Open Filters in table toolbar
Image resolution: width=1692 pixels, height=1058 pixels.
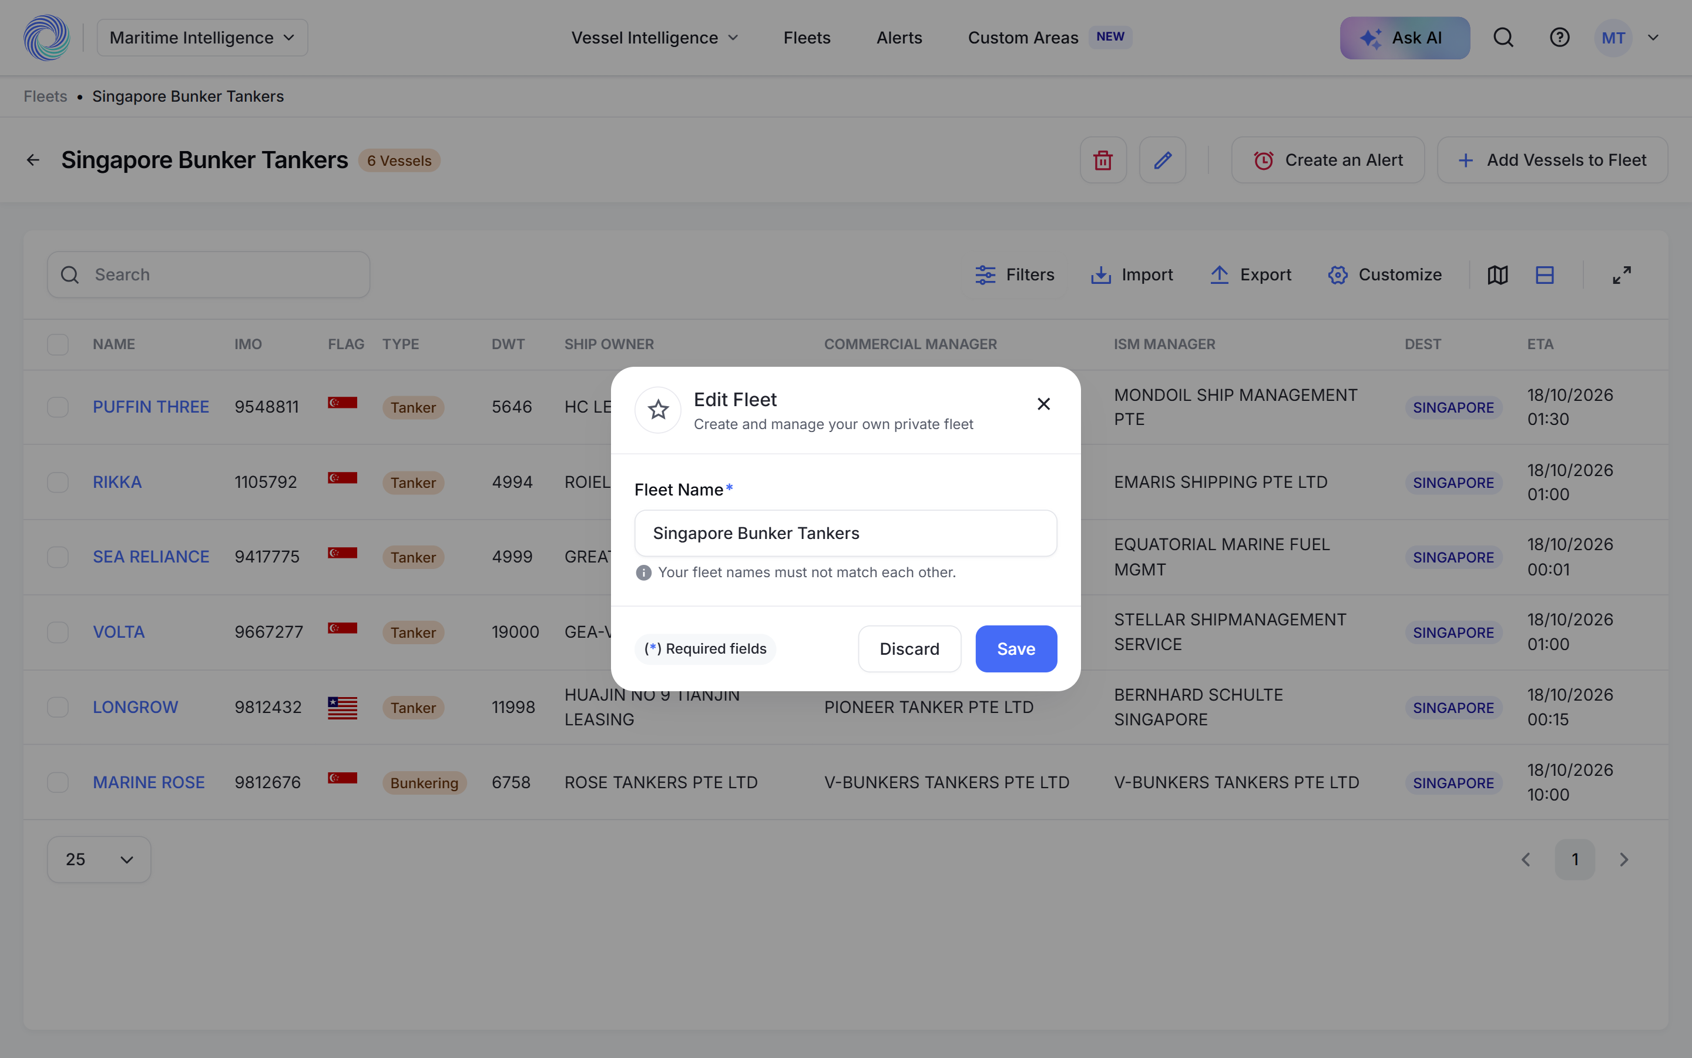click(1015, 275)
